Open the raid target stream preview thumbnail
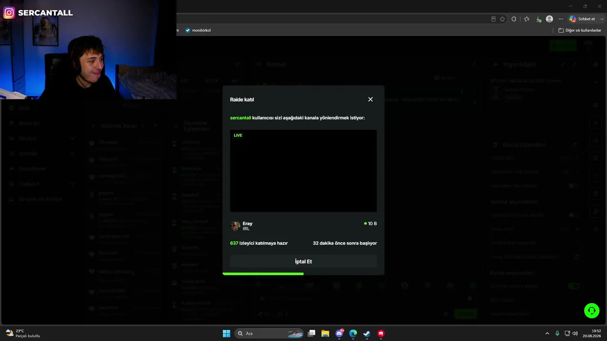 [303, 171]
